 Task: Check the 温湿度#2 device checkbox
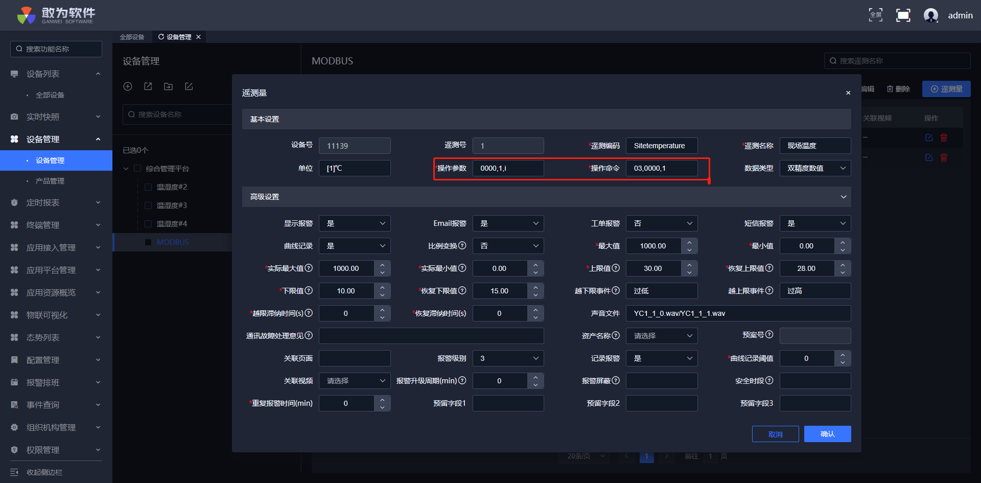pos(148,187)
